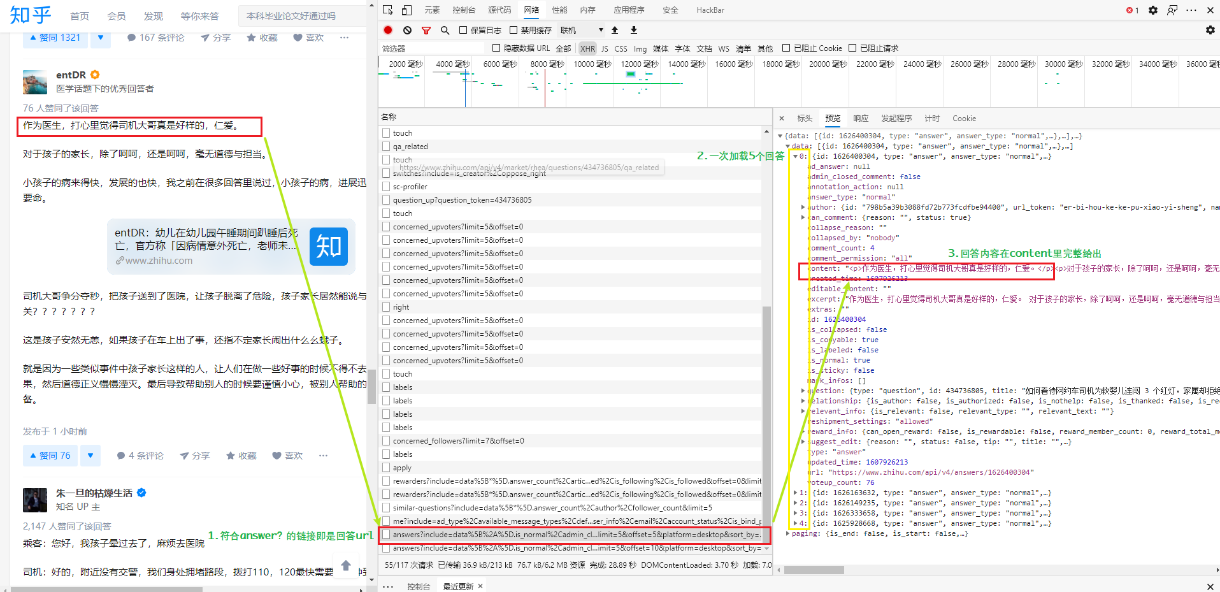Viewport: 1220px width, 592px height.
Task: Toggle the red filter funnel icon
Action: (x=426, y=30)
